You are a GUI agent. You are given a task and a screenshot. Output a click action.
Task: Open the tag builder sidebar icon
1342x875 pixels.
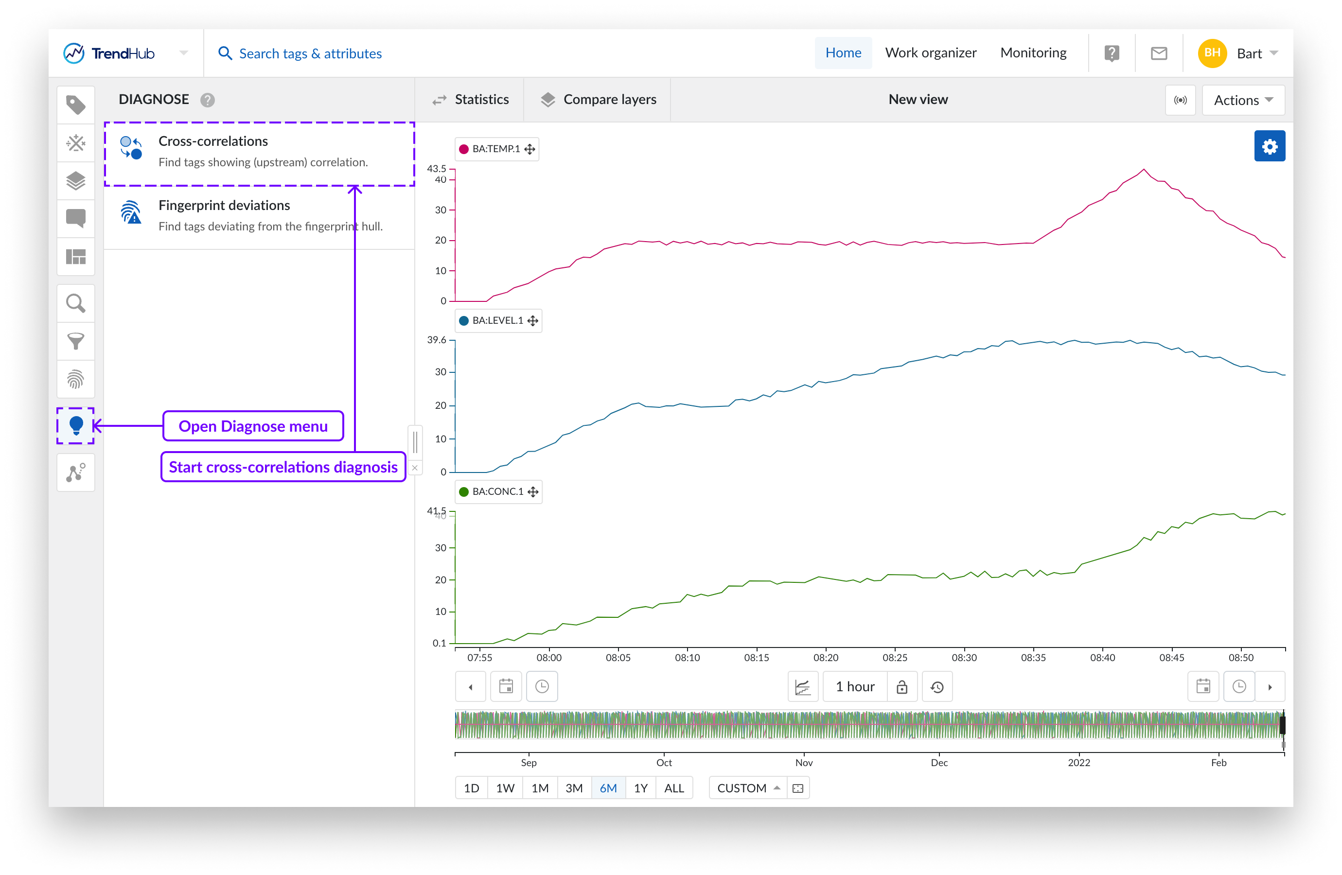75,143
